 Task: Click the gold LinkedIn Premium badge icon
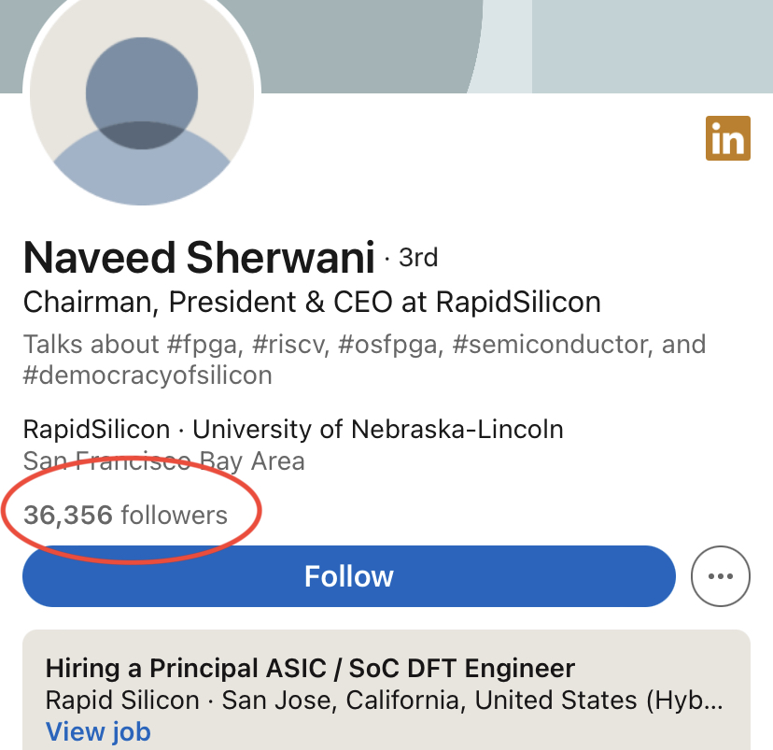click(728, 139)
